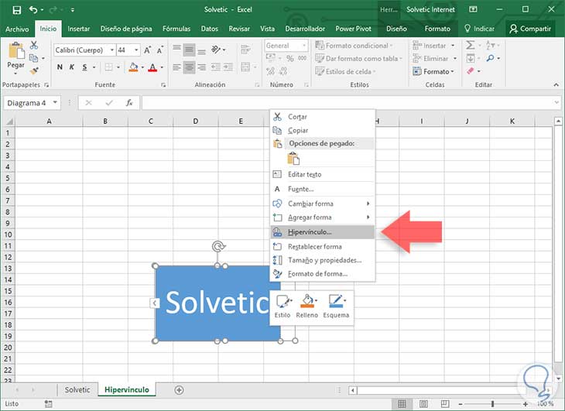Screen dimensions: 565x411
Task: Select left text alignment
Action: point(176,67)
